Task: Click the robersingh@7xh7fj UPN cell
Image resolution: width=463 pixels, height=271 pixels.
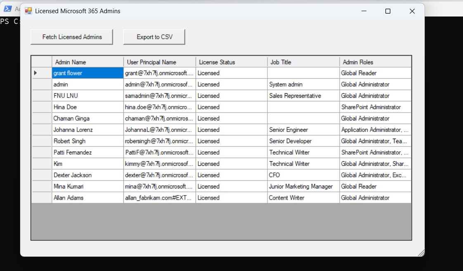Action: click(x=159, y=141)
